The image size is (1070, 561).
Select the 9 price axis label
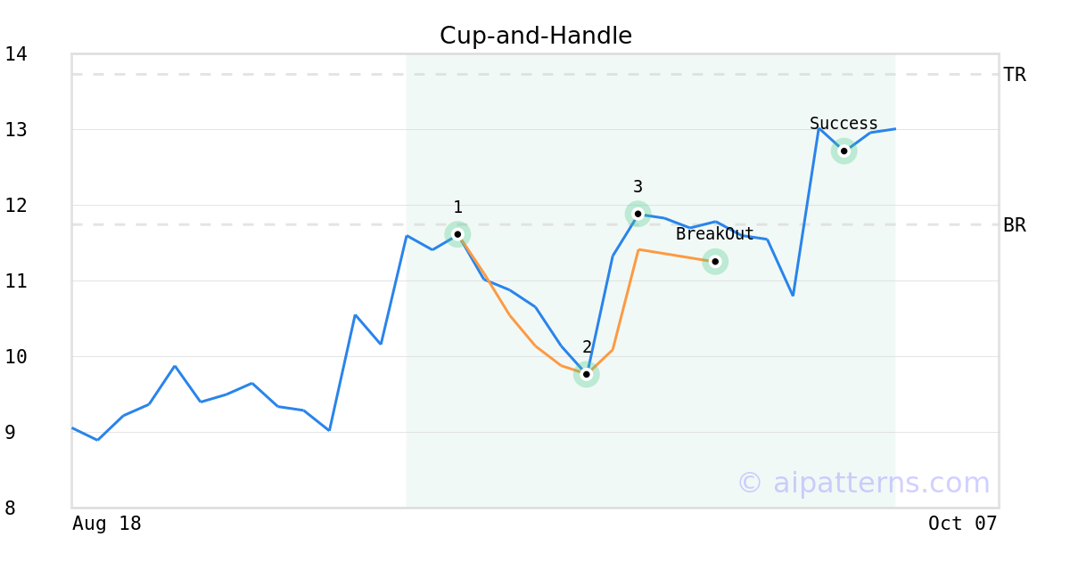point(10,433)
